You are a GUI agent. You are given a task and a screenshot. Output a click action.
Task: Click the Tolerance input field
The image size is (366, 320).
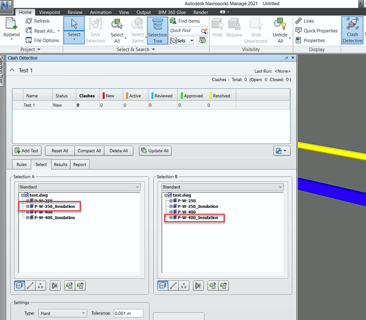coord(129,313)
